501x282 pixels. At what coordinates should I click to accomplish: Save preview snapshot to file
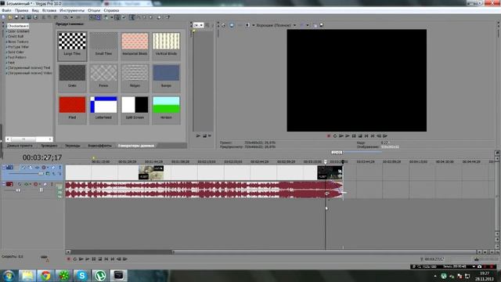pyautogui.click(x=321, y=25)
